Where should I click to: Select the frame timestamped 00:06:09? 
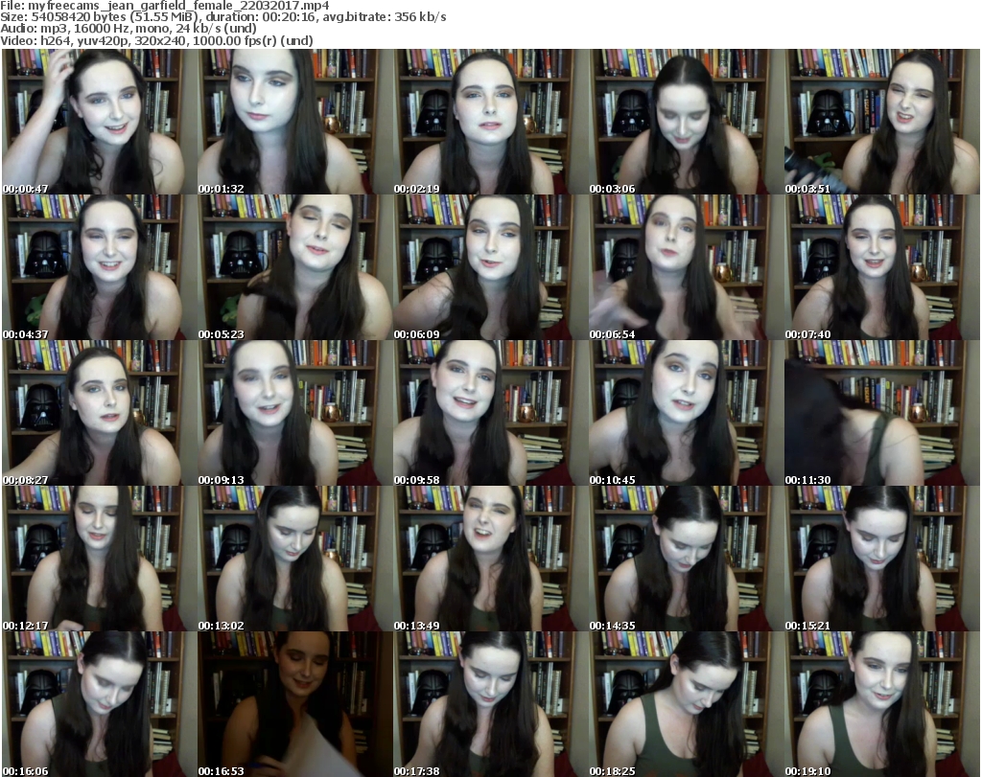pyautogui.click(x=490, y=267)
